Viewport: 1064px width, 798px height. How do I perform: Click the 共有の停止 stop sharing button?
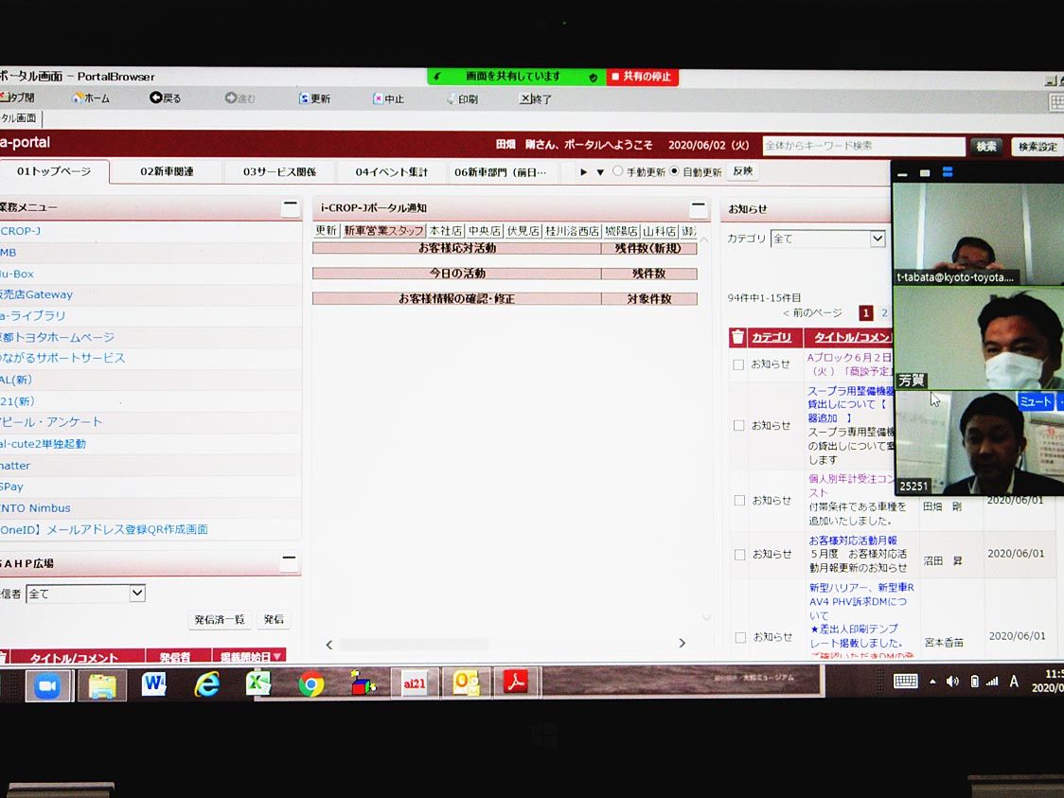[x=642, y=77]
